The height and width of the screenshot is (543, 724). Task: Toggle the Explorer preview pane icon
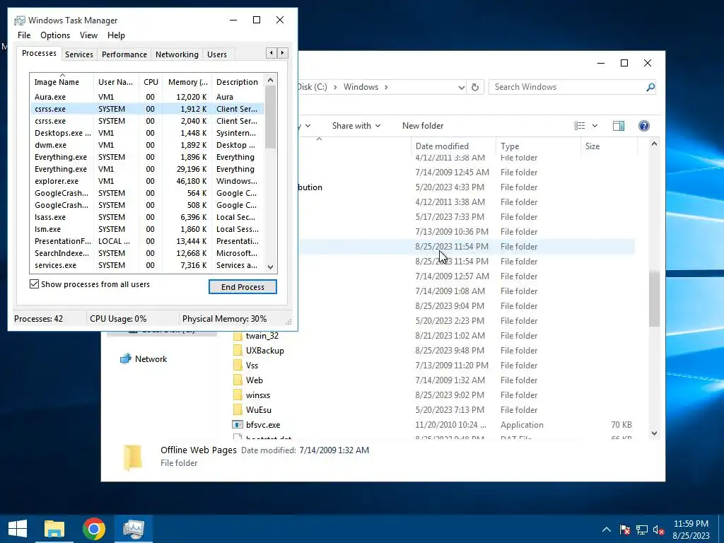(618, 126)
